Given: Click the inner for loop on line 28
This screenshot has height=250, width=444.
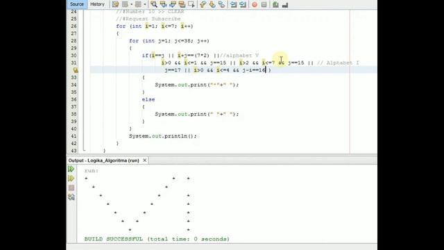Looking at the screenshot, I should coord(169,41).
